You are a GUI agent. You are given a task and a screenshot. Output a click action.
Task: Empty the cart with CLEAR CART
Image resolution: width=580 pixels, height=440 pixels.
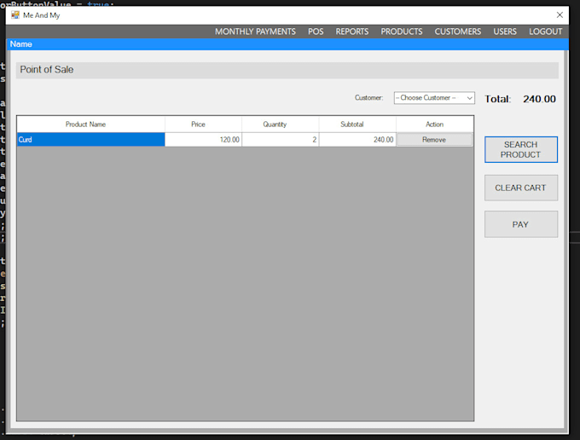click(521, 188)
